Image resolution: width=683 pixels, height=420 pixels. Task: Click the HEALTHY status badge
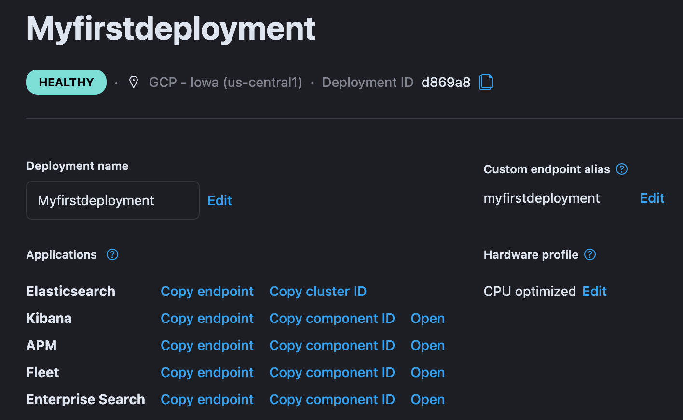pyautogui.click(x=66, y=82)
